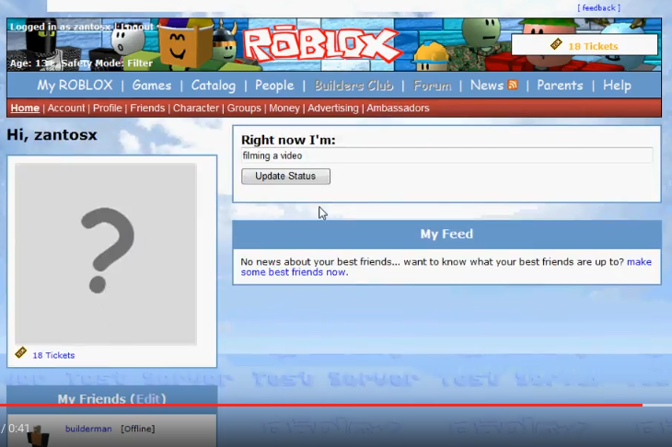This screenshot has width=672, height=447.
Task: Visit the Forum section
Action: pos(432,86)
